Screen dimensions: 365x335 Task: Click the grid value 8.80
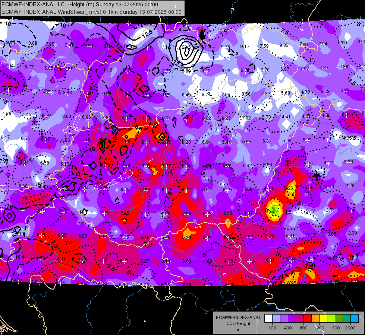107,118
